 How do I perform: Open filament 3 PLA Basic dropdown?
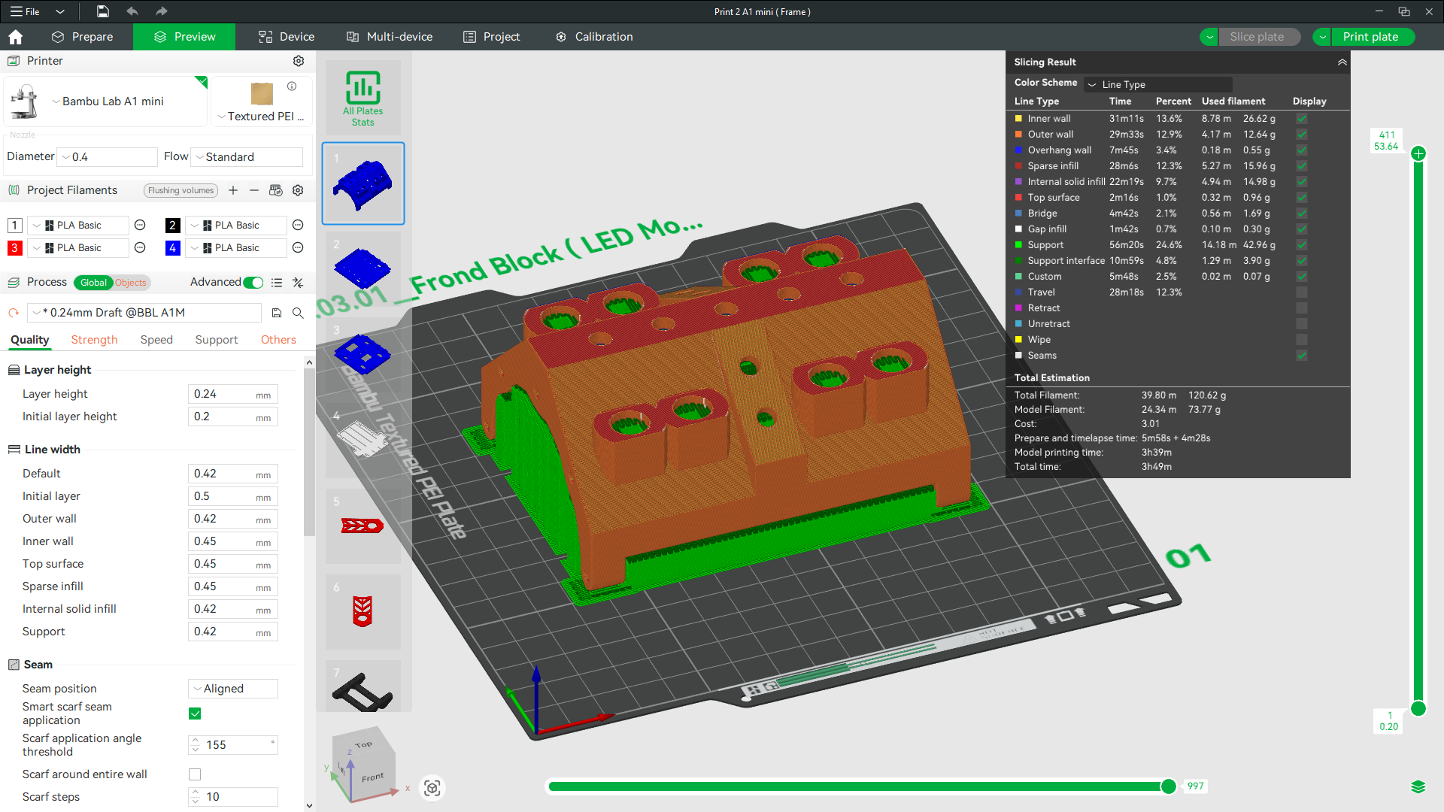(x=78, y=248)
